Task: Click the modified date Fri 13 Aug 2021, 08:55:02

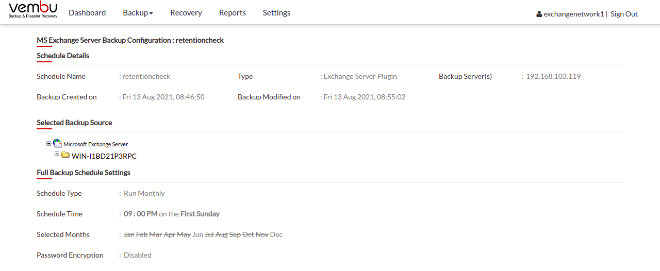Action: [365, 97]
